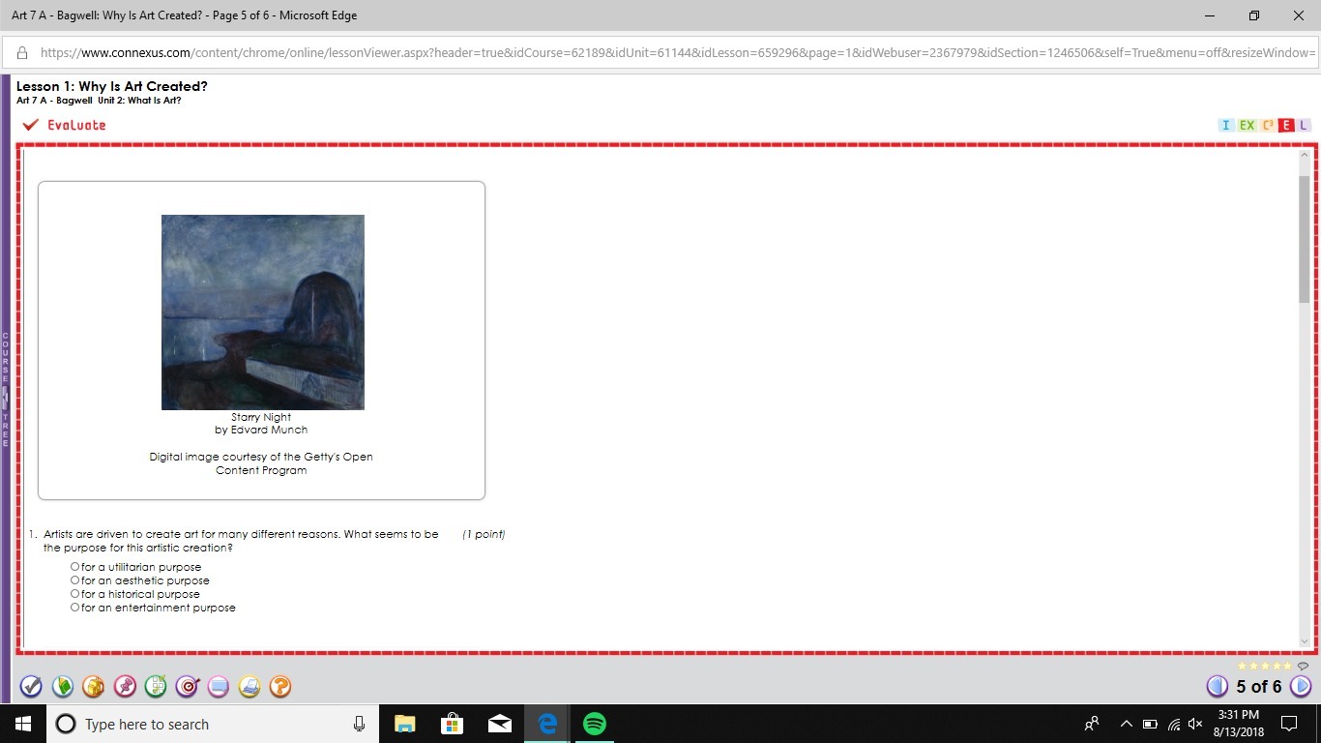Open the Mail app from the taskbar
Image resolution: width=1321 pixels, height=743 pixels.
pyautogui.click(x=500, y=724)
